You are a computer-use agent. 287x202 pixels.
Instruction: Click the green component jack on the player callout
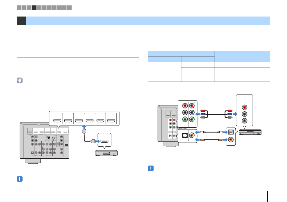(x=244, y=121)
